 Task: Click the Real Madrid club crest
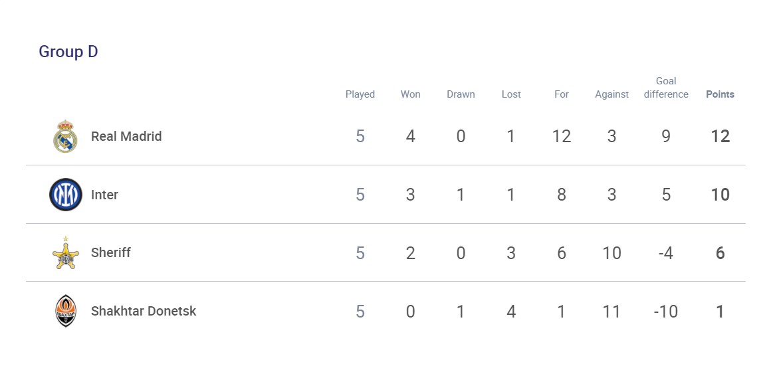(65, 136)
